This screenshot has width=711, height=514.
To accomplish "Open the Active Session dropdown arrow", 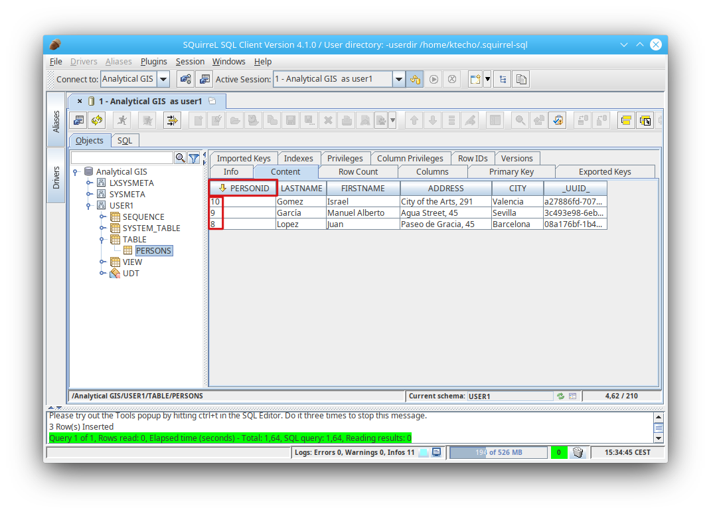I will point(398,80).
